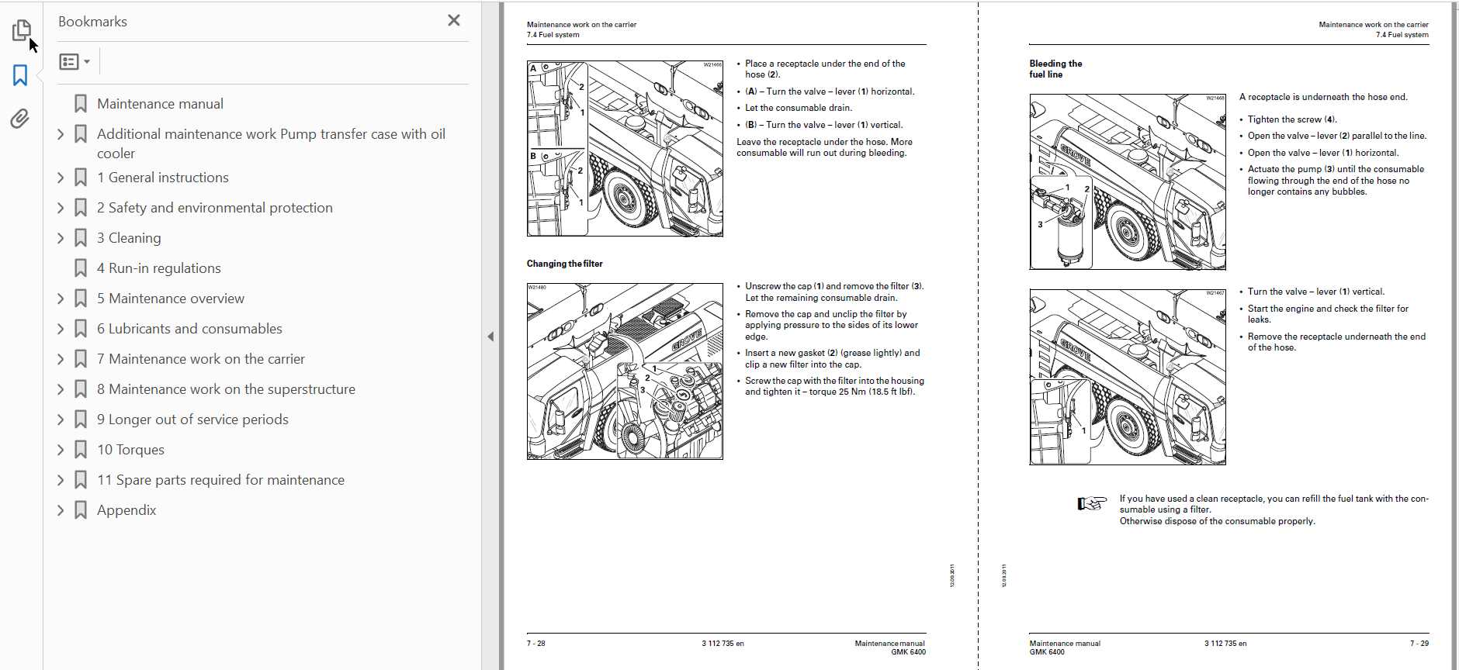Click the Bookmarks ribbon icon in sidebar

pyautogui.click(x=20, y=75)
